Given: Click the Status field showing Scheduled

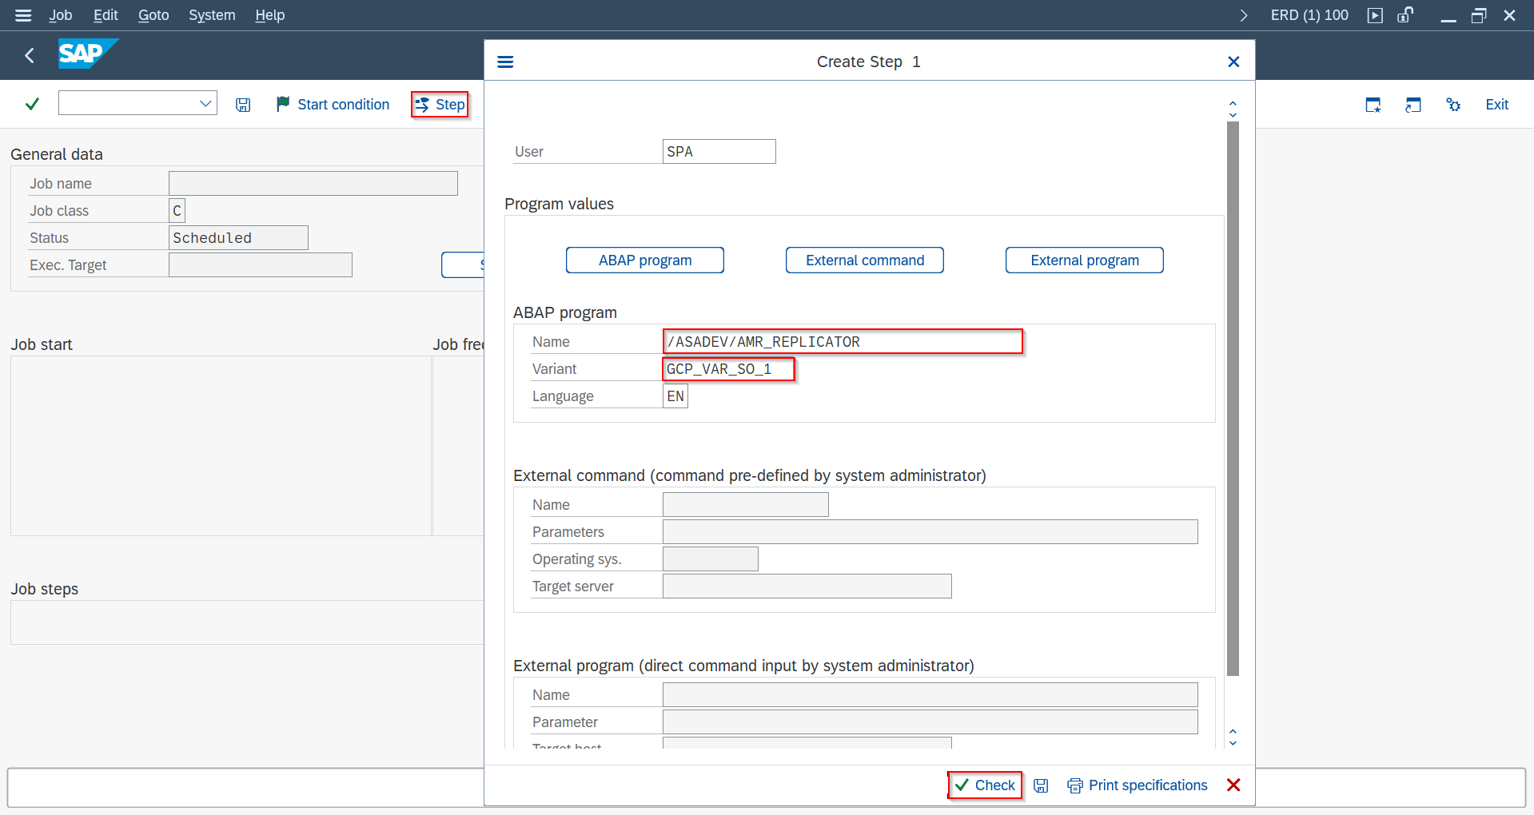Looking at the screenshot, I should (238, 238).
